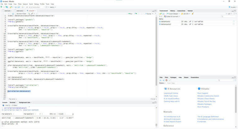Switch to the Viewer tab
The image size is (238, 129).
point(186,78)
